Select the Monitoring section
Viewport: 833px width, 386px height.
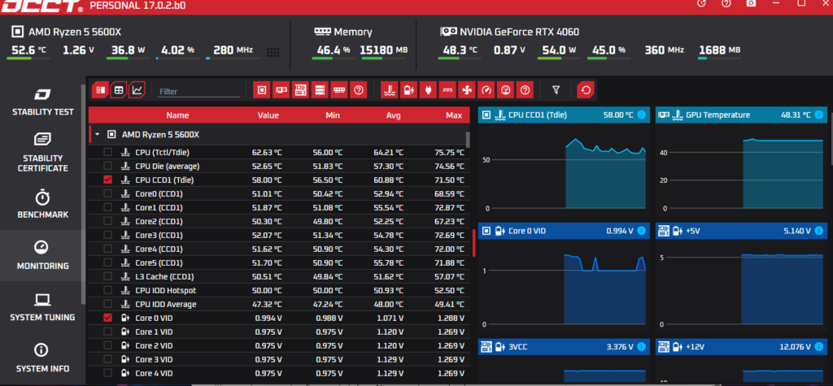(x=42, y=255)
